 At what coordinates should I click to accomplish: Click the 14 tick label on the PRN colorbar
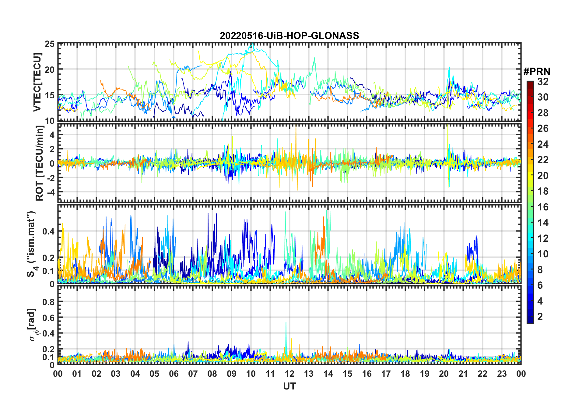point(543,223)
